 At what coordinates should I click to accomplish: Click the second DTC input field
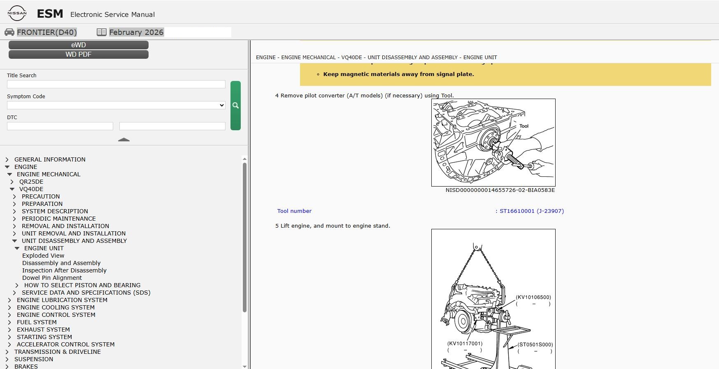pos(172,126)
